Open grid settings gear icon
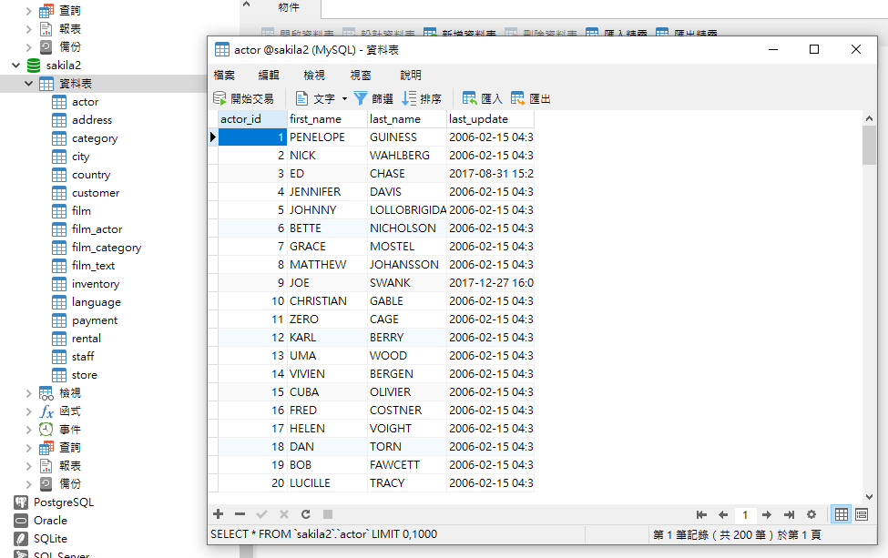Screen dimensions: 888x558 point(811,515)
